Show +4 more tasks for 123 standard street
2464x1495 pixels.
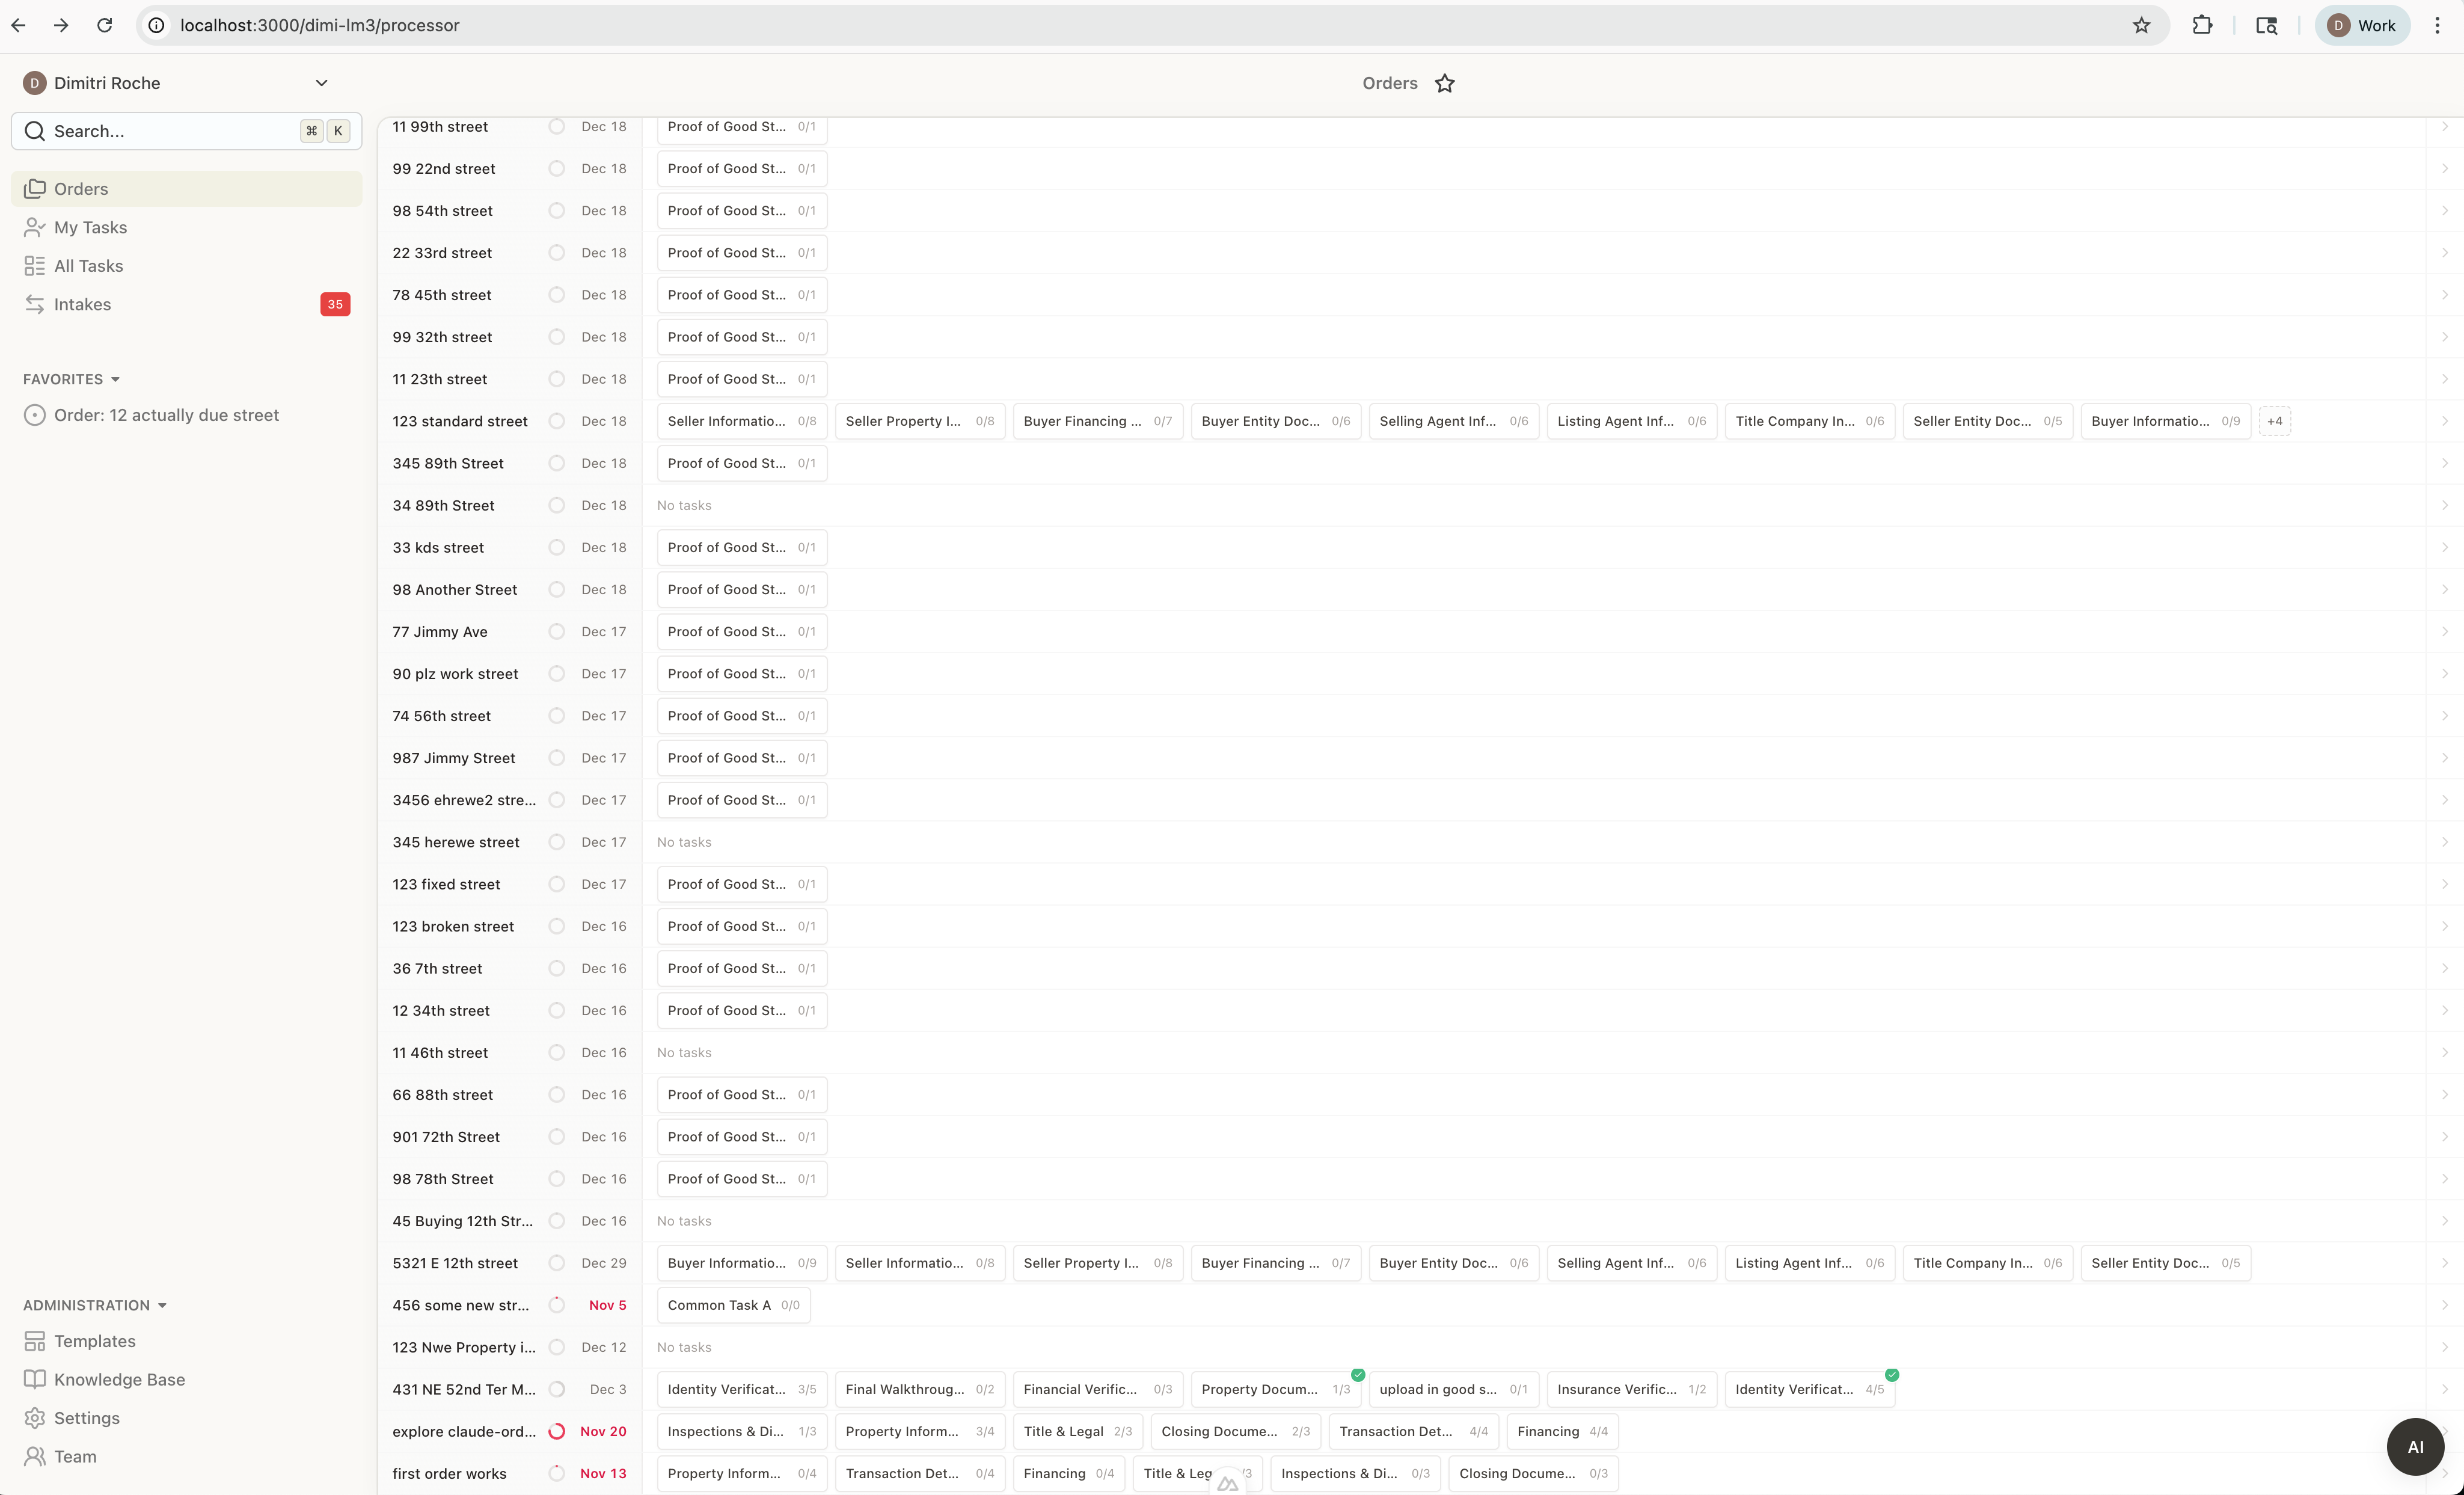(2274, 421)
